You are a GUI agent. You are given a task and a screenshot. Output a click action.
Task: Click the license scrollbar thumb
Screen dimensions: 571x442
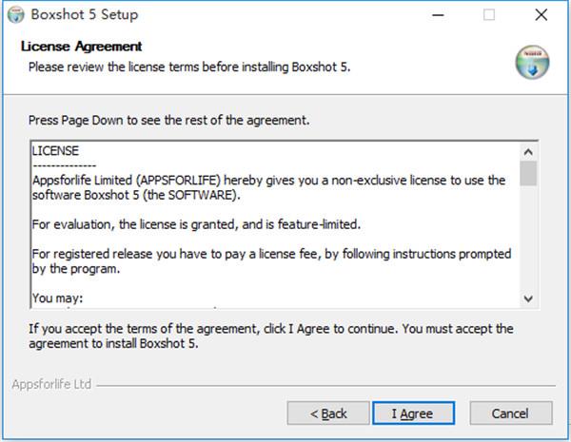[528, 173]
